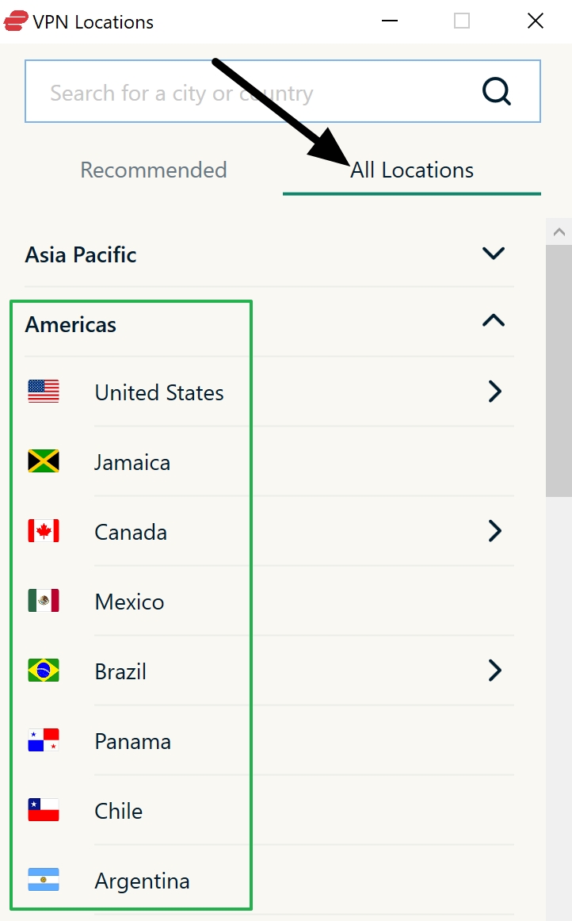Click the Jamaica flag icon
The height and width of the screenshot is (921, 572).
43,460
